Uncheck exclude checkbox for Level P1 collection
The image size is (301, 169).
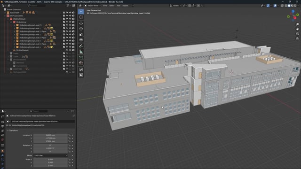pyautogui.click(x=64, y=25)
